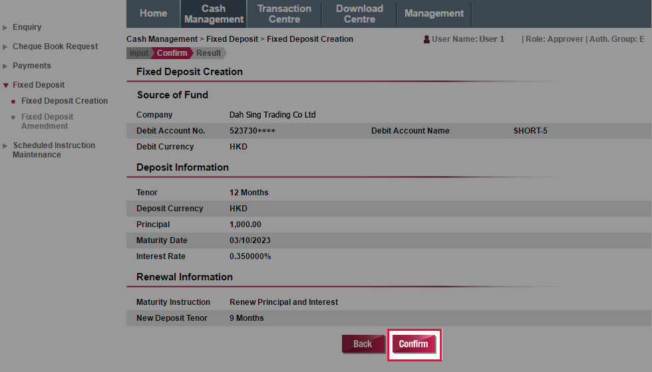Screen dimensions: 652x372
Task: Click the Debit Account Name label
Action: pos(410,131)
